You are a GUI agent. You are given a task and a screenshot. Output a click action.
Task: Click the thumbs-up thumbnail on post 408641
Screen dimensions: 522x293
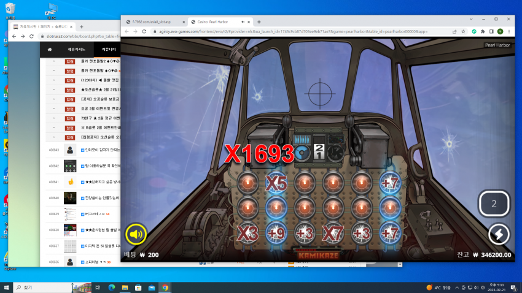tap(70, 182)
